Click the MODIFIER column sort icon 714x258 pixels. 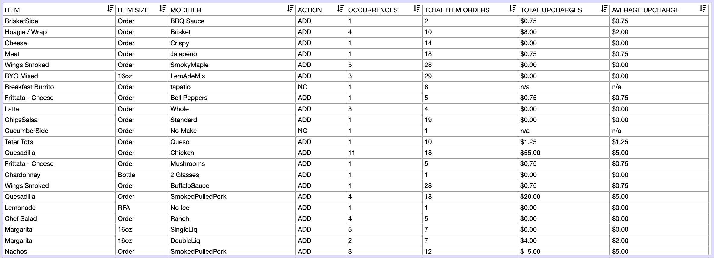pos(290,9)
